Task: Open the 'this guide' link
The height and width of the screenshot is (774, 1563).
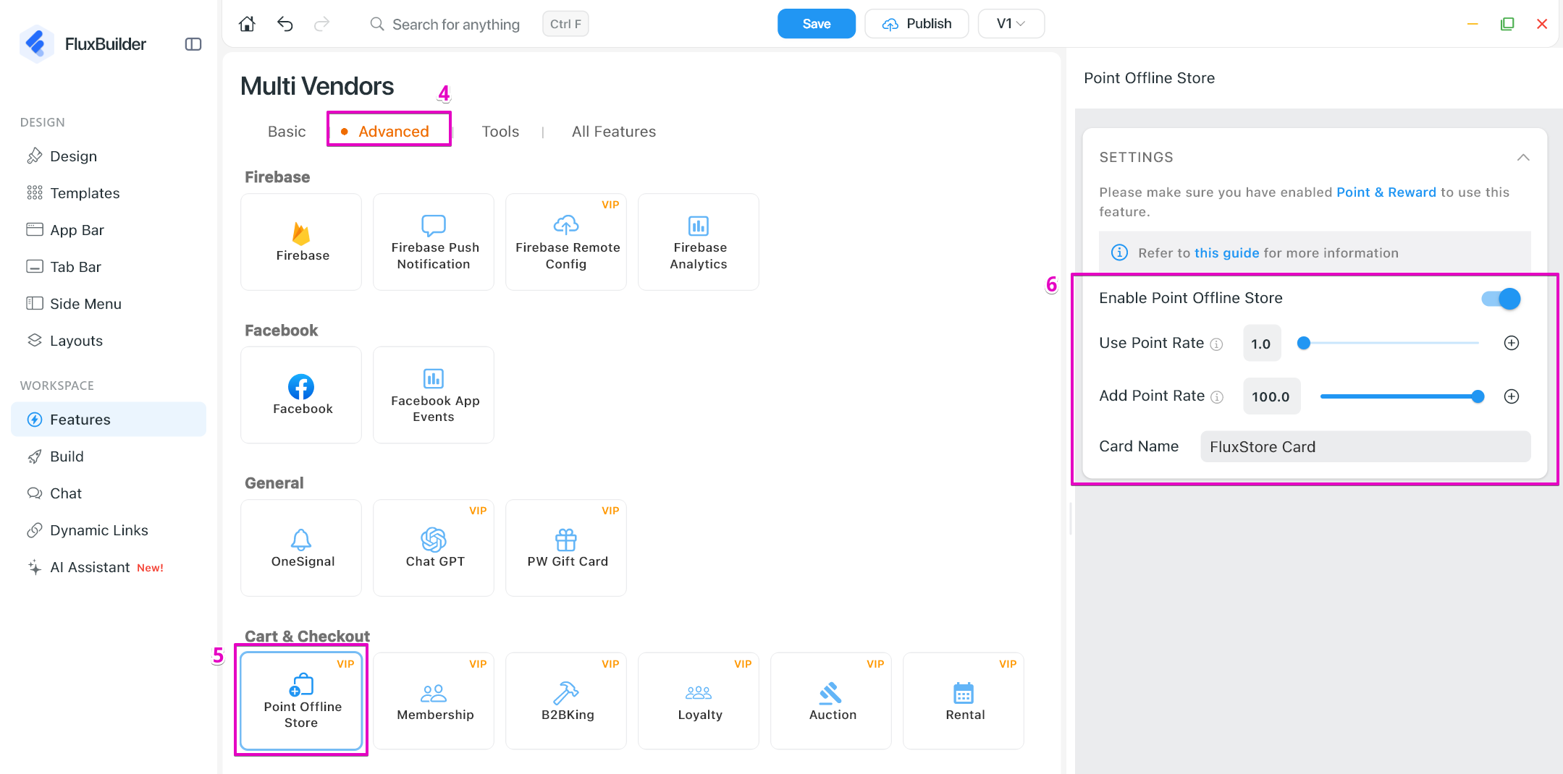Action: 1226,253
